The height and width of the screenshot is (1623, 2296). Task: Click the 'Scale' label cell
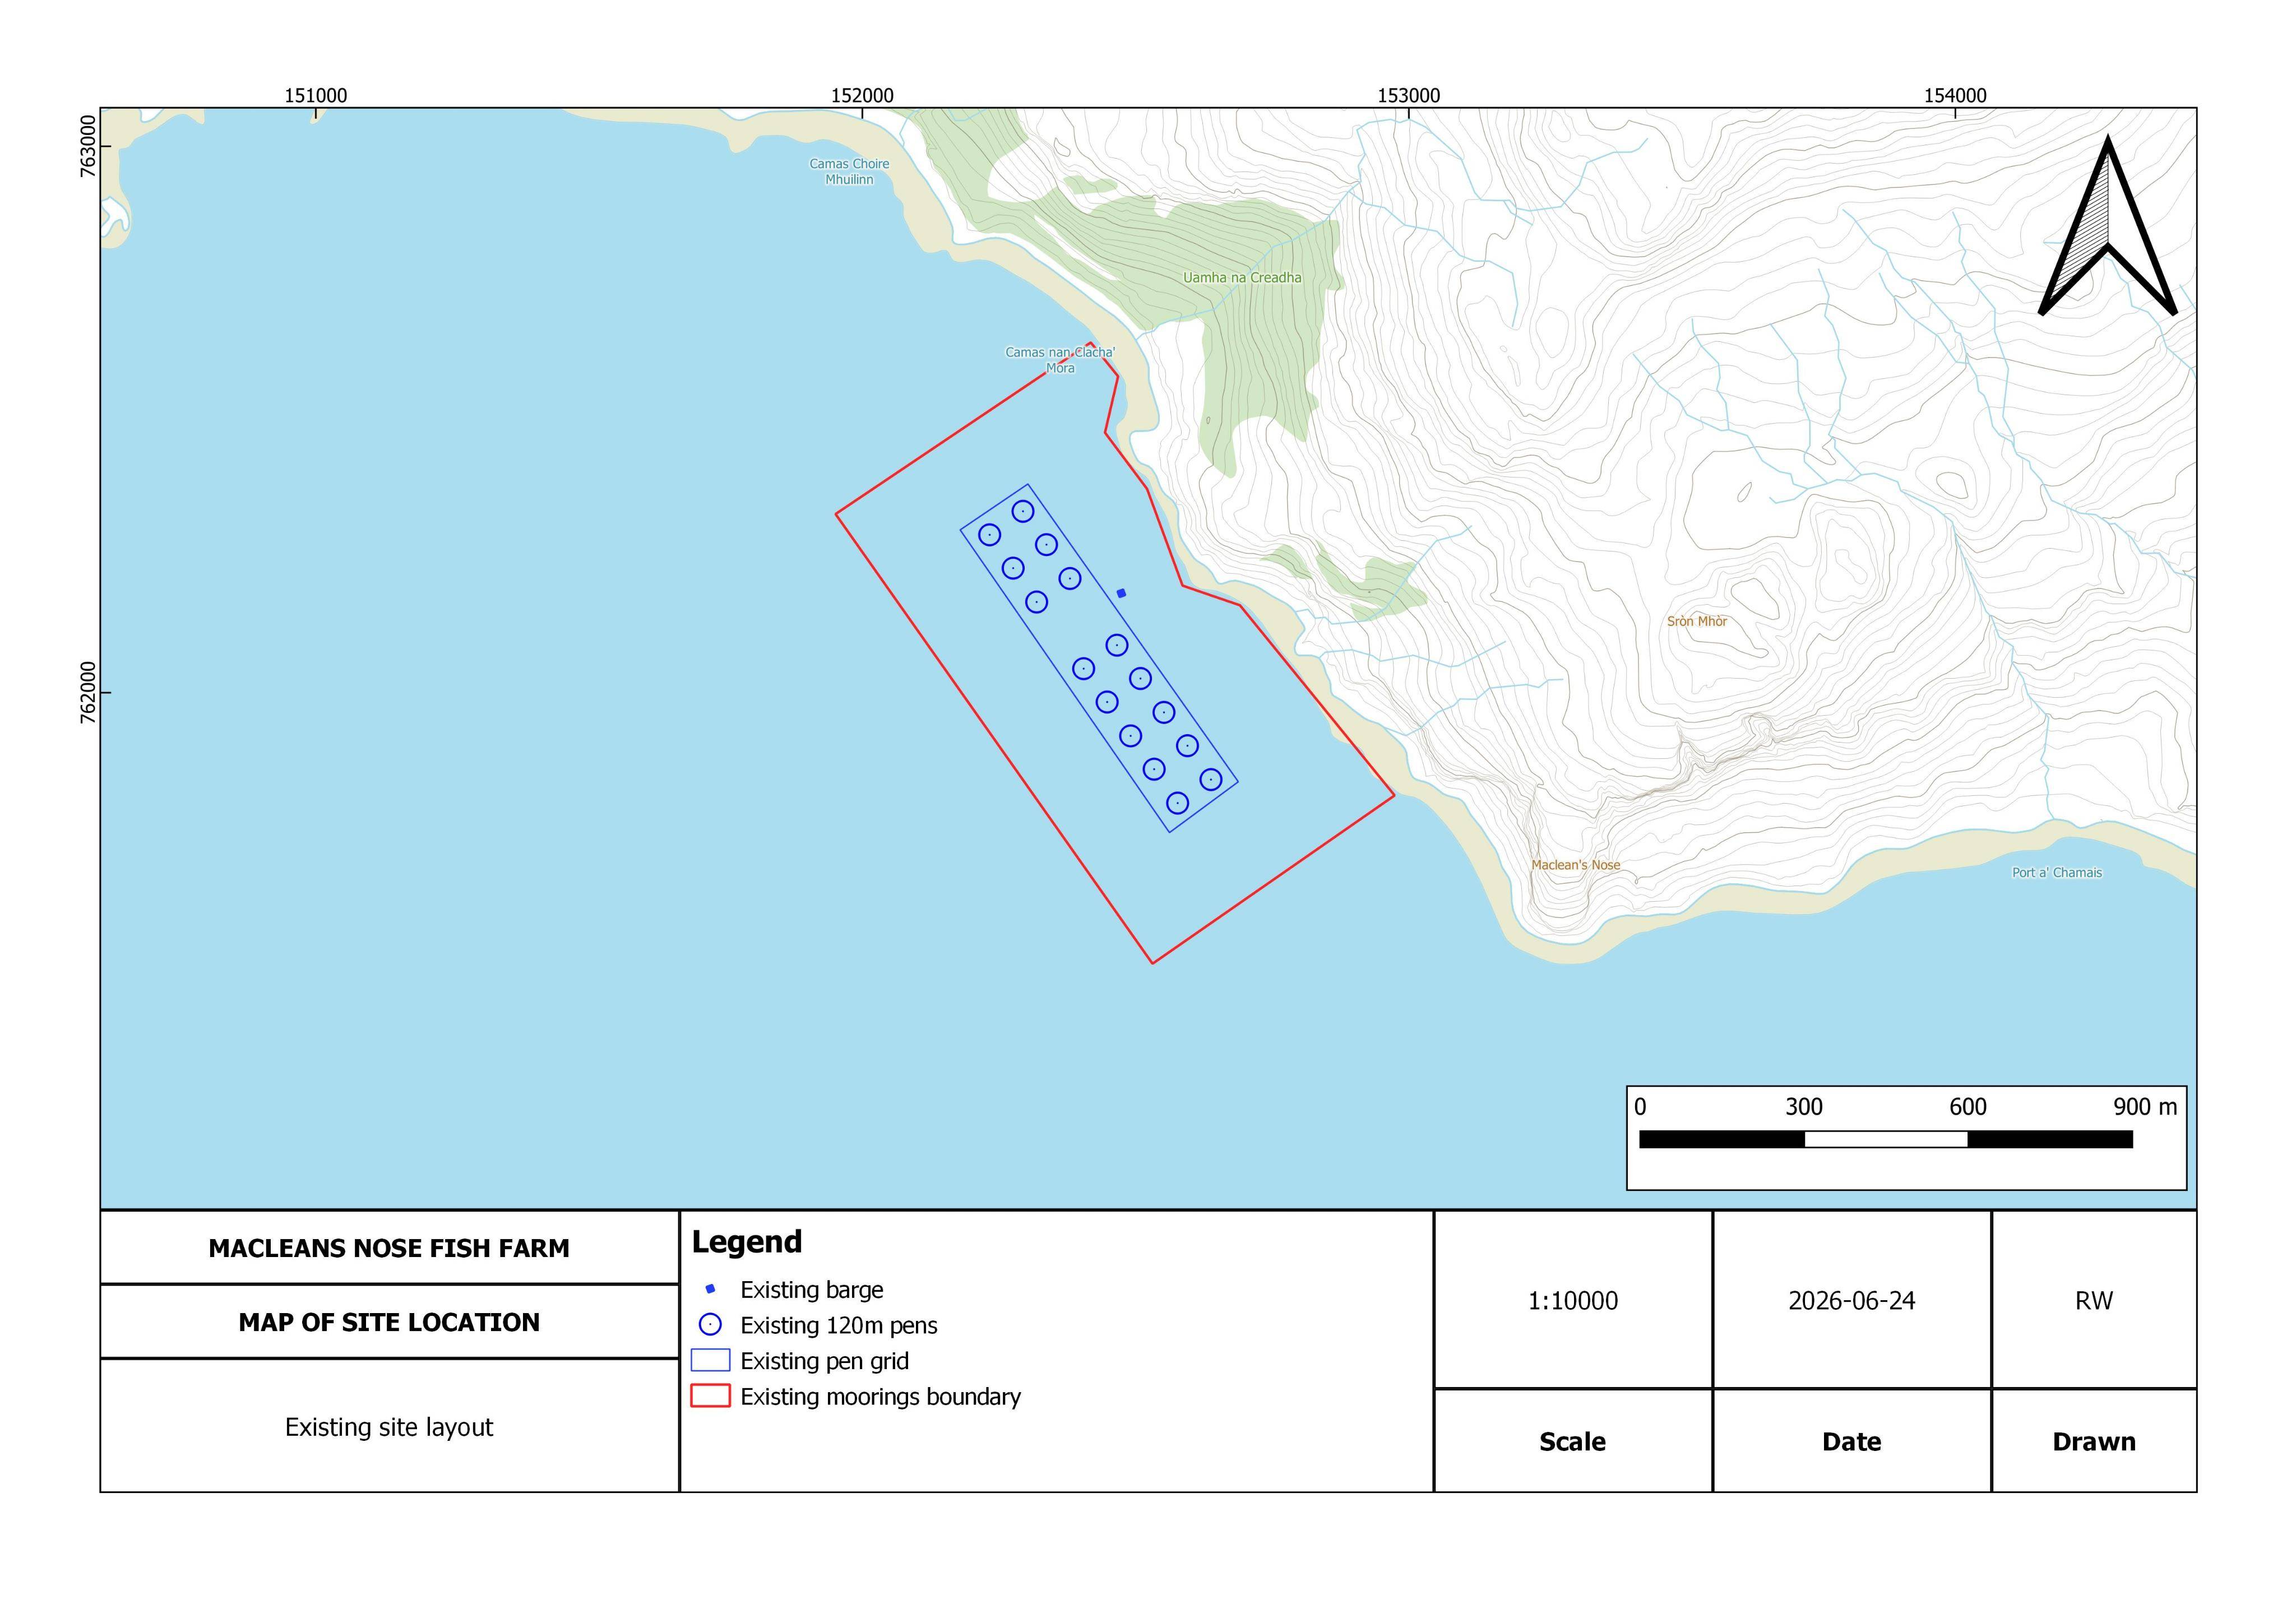click(1573, 1441)
